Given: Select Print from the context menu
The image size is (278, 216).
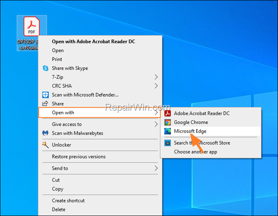Looking at the screenshot, I should (100, 59).
